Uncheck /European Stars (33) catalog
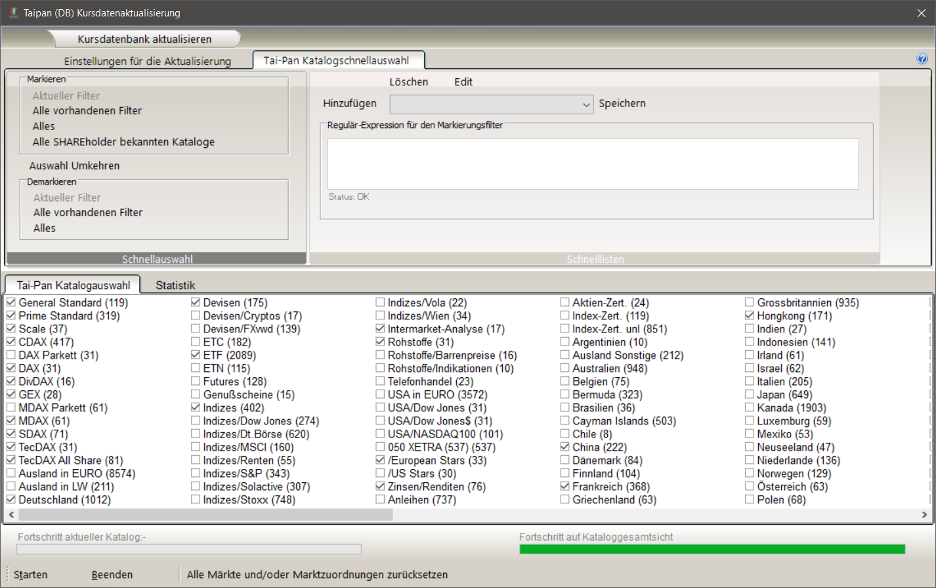 [x=380, y=461]
